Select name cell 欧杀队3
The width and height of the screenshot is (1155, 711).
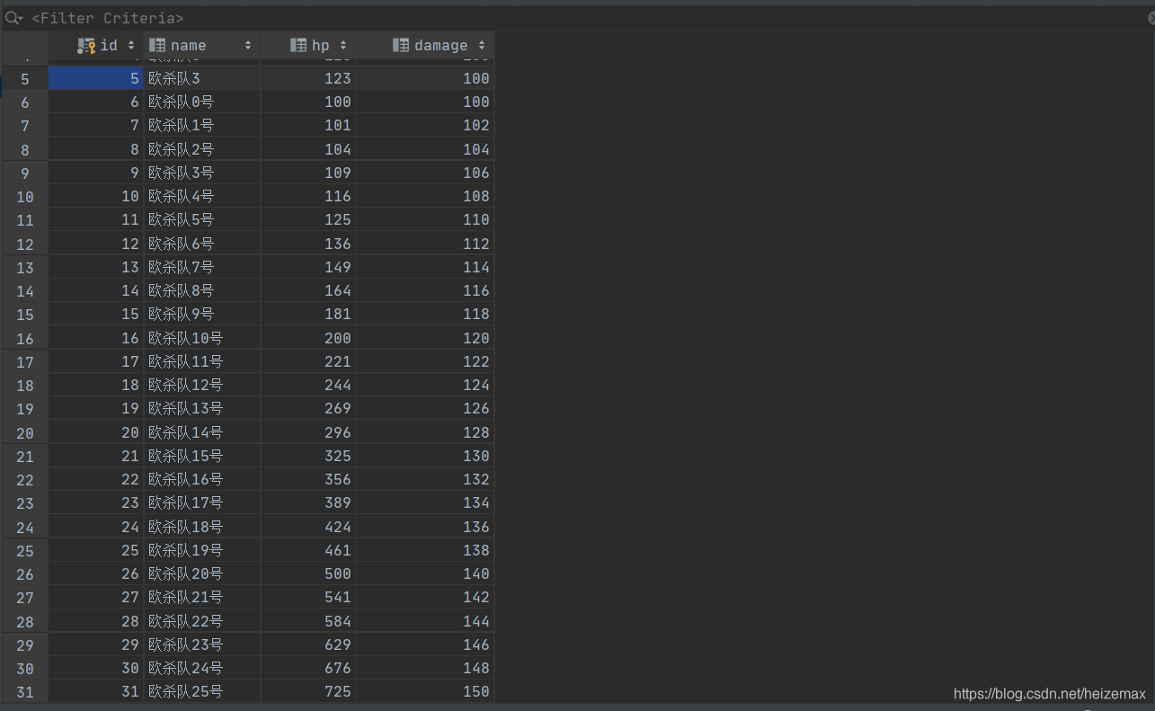pyautogui.click(x=202, y=78)
